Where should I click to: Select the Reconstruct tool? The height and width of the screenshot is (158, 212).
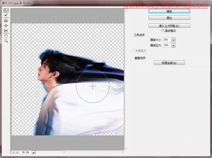[x=6, y=15]
